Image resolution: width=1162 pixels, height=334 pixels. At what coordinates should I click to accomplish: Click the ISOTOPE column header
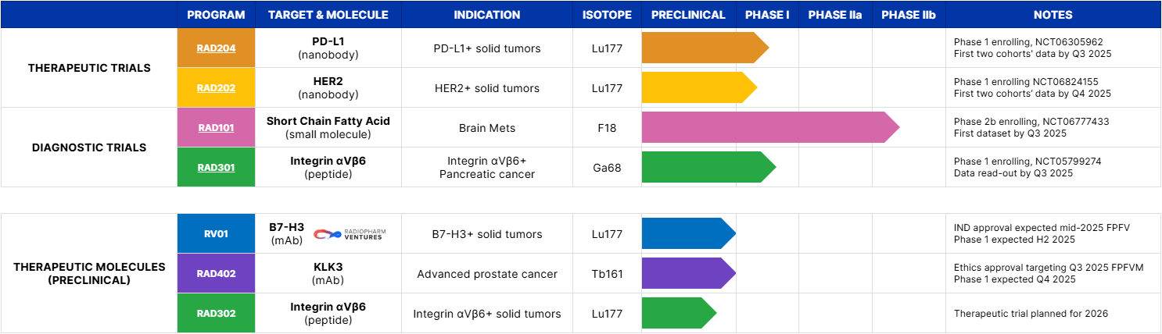(x=607, y=15)
